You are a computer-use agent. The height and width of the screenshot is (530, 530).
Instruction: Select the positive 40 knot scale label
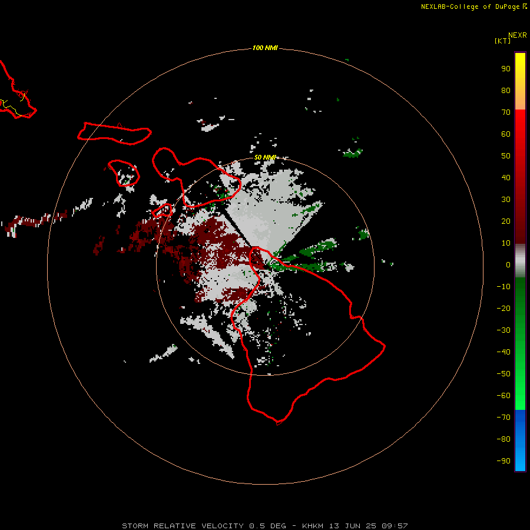tap(506, 177)
